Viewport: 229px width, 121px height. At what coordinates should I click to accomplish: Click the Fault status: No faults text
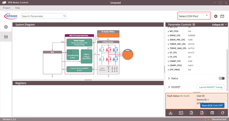(x=178, y=96)
